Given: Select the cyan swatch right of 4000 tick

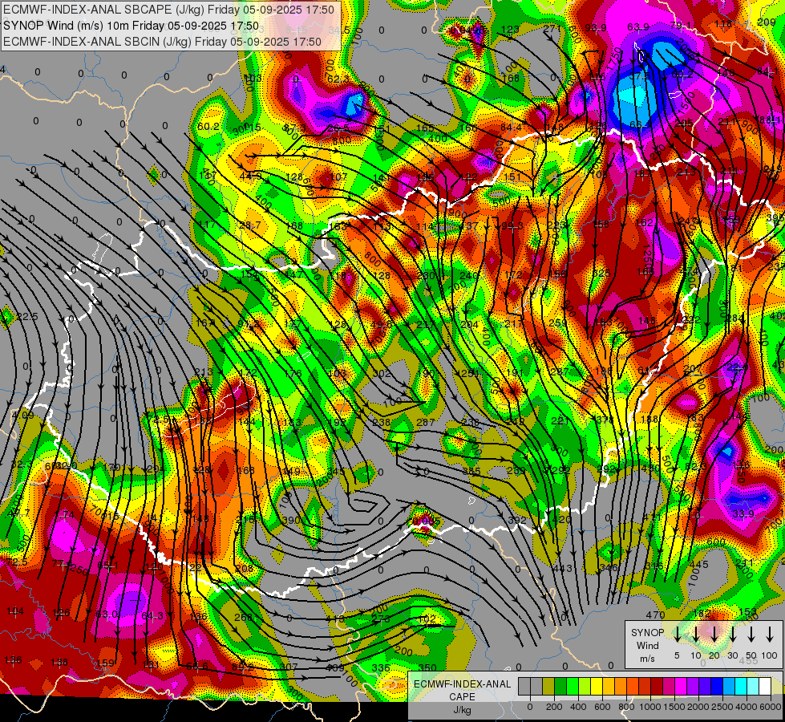Looking at the screenshot, I should tap(753, 686).
